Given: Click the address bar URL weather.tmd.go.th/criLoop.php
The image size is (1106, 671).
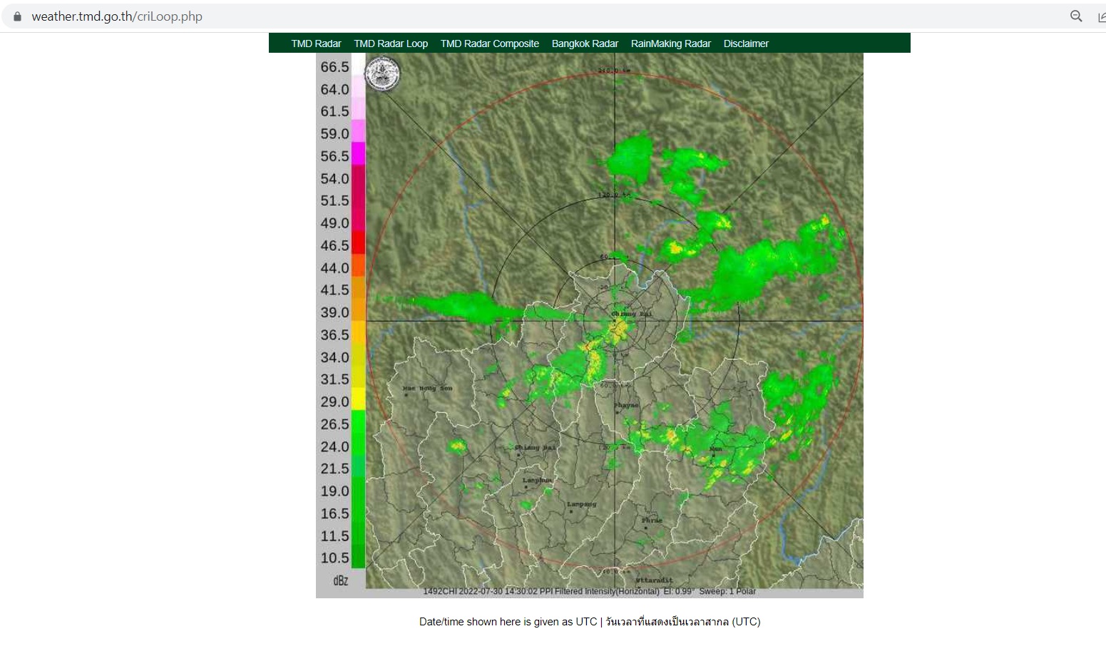Looking at the screenshot, I should [x=117, y=16].
